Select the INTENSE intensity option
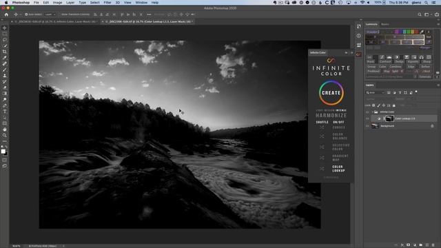 [341, 110]
